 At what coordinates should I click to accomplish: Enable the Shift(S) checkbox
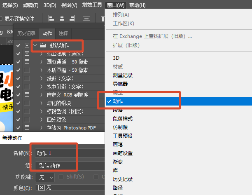[x=61, y=177]
